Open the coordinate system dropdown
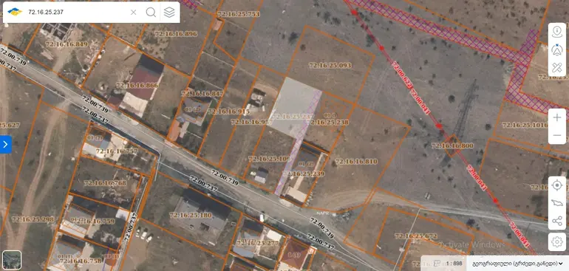Viewport: 569px width, 271px height. (x=518, y=264)
